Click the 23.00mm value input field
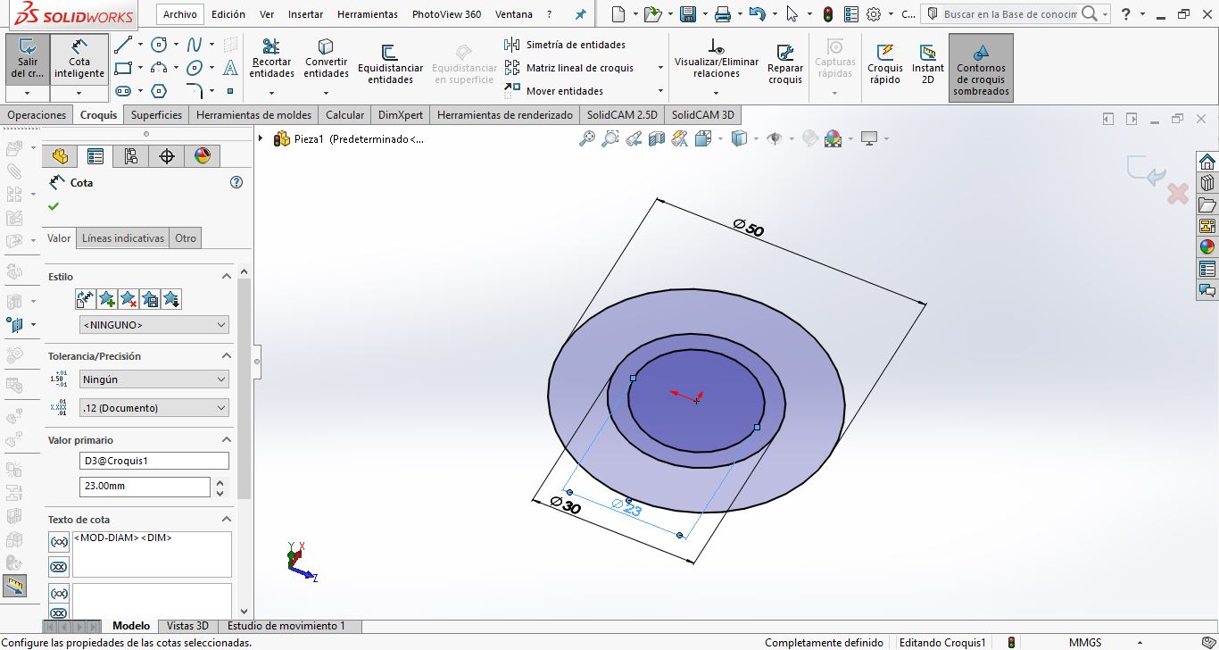 click(x=144, y=487)
